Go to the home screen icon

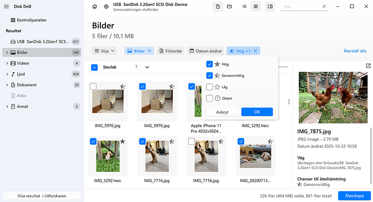pos(95,7)
